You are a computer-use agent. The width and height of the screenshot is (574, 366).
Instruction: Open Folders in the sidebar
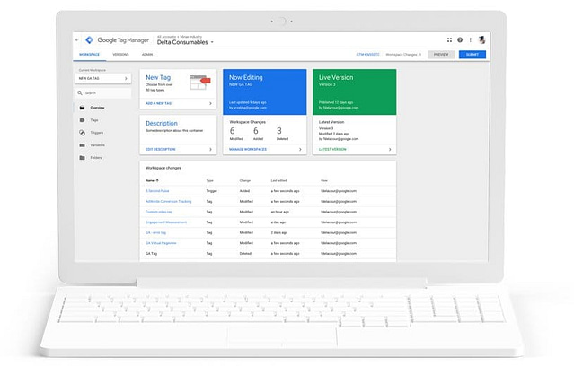[x=96, y=158]
